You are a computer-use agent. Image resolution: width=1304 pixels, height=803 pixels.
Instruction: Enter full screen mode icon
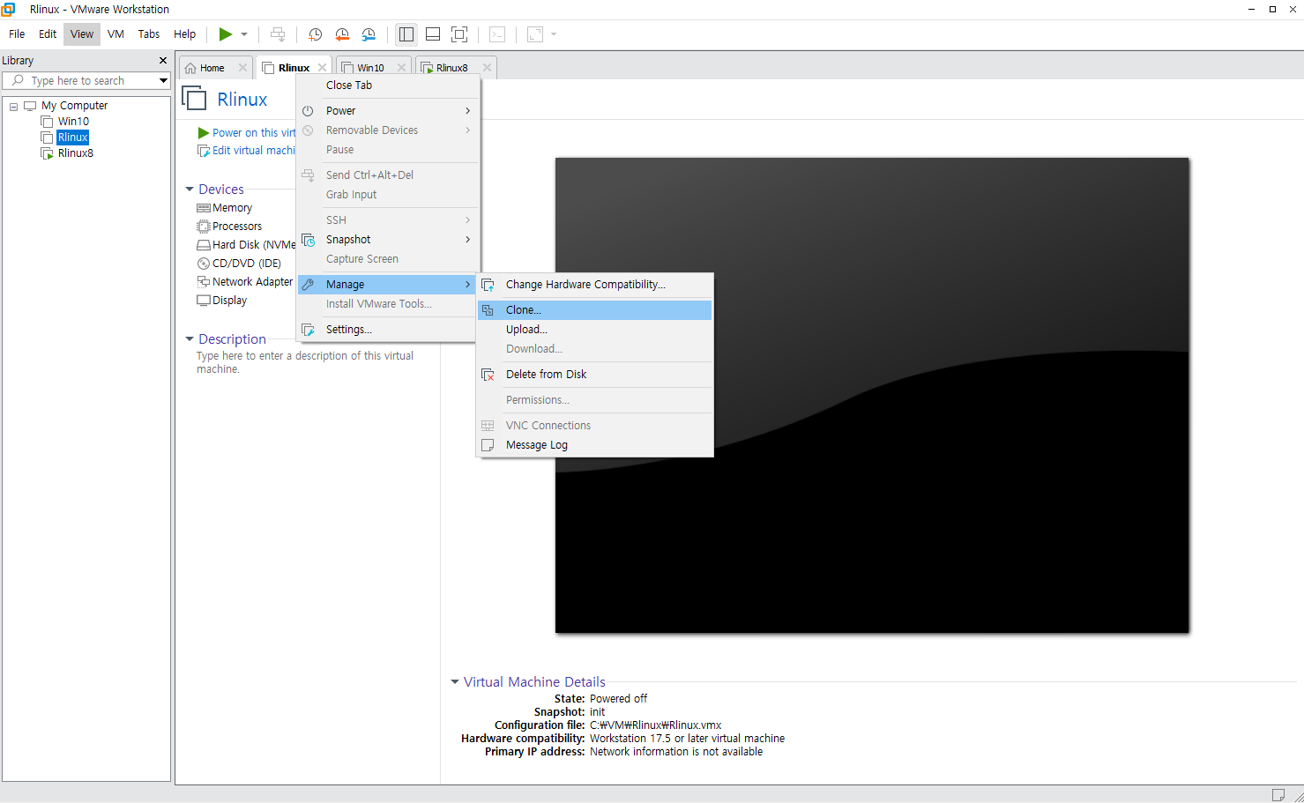point(459,34)
